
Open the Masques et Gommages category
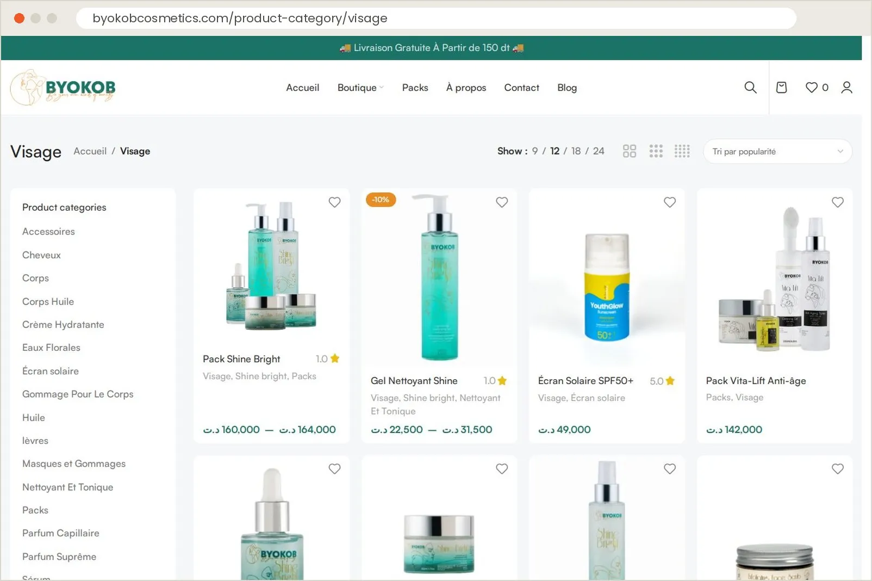point(74,464)
